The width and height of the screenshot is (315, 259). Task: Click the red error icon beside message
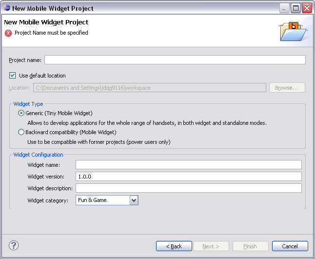coord(8,33)
